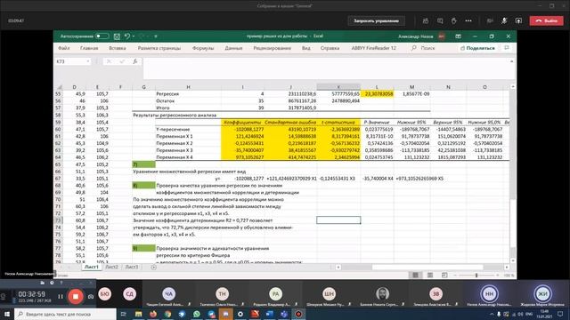The image size is (570, 320).
Task: Click the Insert Function fx icon
Action: click(x=134, y=61)
